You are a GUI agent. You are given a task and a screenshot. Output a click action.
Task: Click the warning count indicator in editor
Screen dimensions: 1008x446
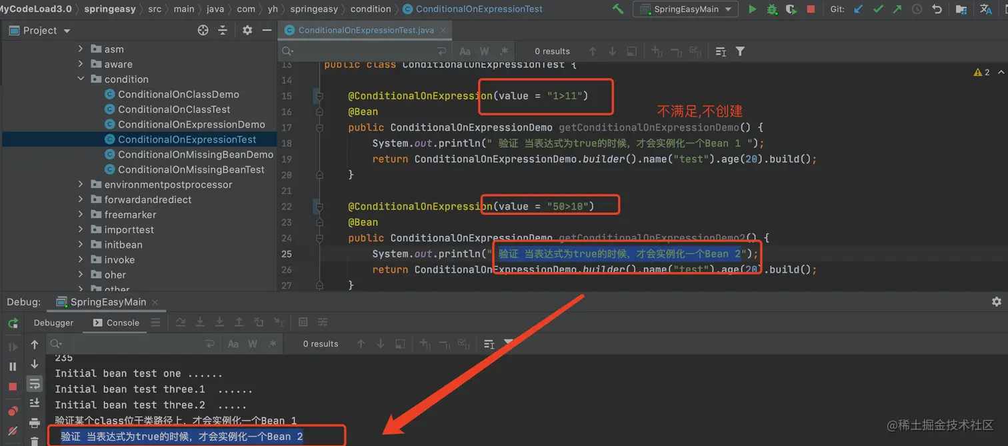pos(982,72)
